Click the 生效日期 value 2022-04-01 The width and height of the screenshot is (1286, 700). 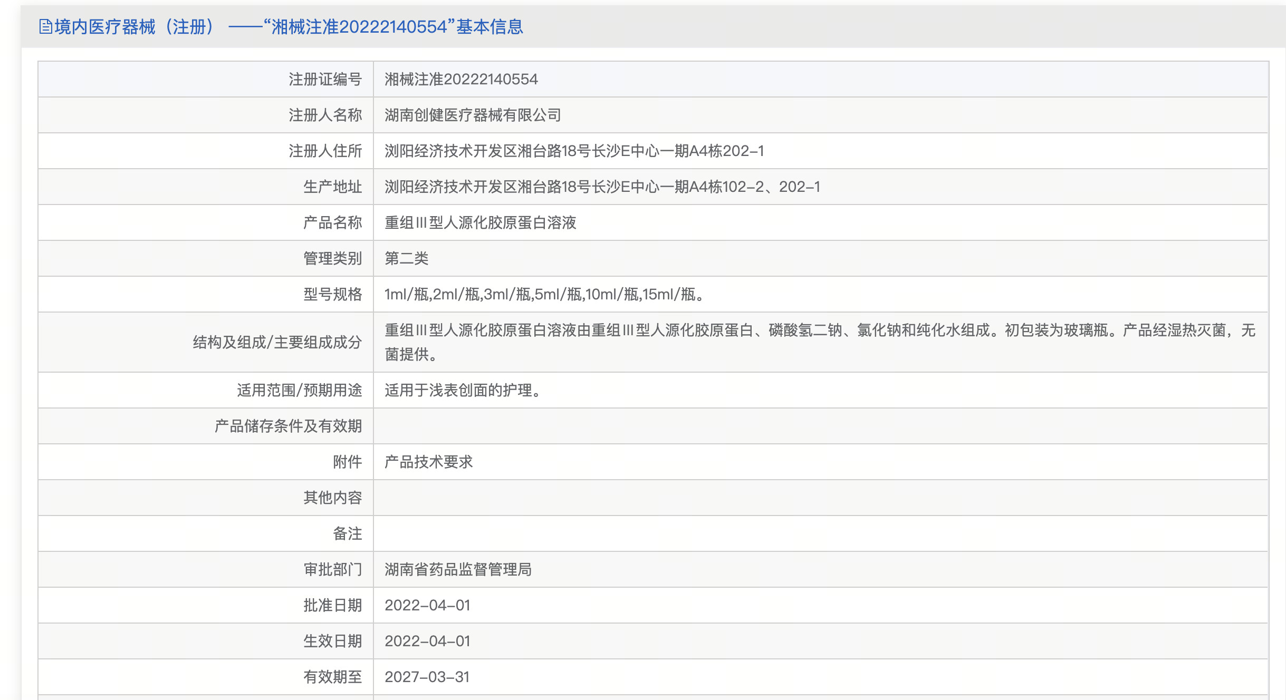tap(427, 641)
